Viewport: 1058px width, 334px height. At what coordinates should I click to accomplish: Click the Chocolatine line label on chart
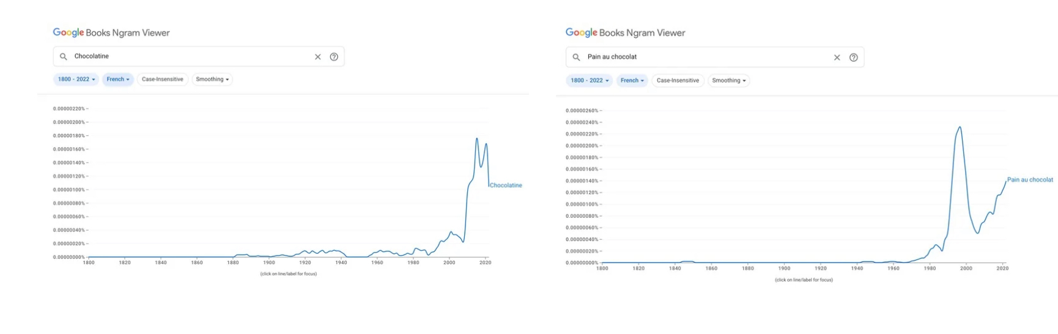506,185
